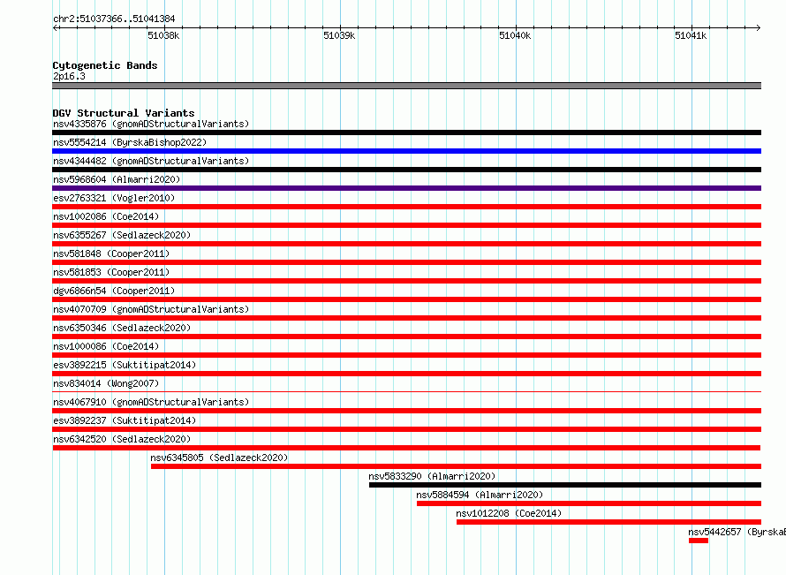The width and height of the screenshot is (786, 575).
Task: Click the short red nsv5442657 bar
Action: click(x=699, y=541)
